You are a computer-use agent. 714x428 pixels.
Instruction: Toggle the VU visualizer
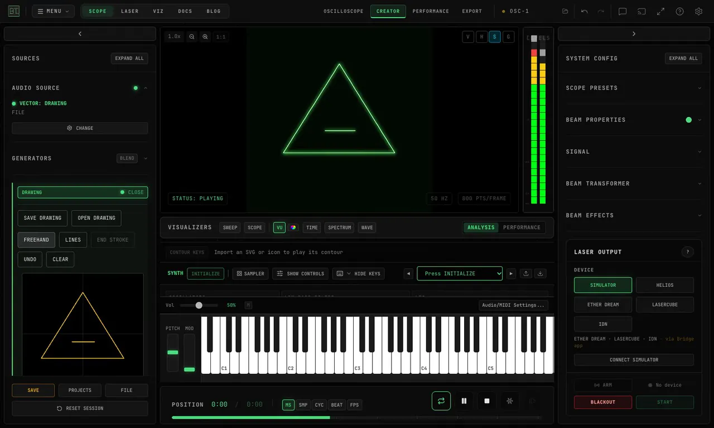point(279,227)
